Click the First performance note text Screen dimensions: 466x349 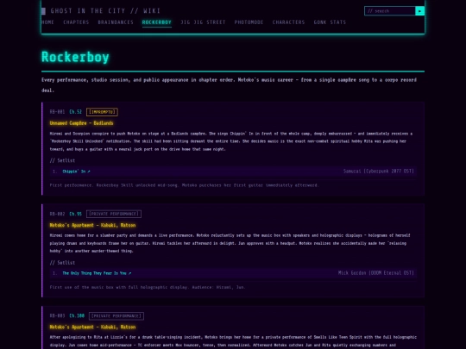click(x=184, y=185)
